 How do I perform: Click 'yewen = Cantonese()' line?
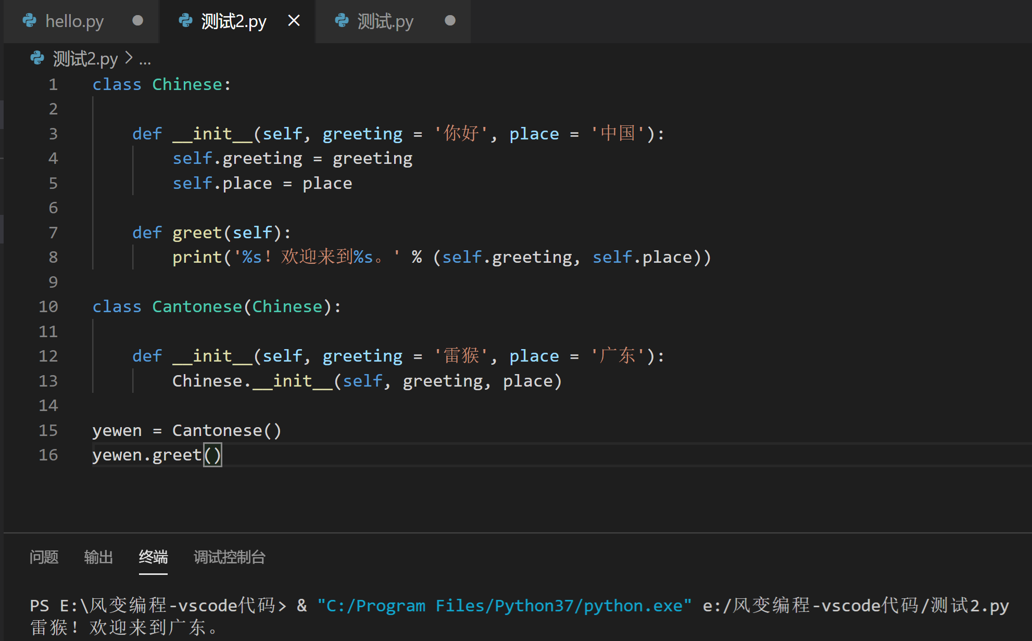coord(187,430)
